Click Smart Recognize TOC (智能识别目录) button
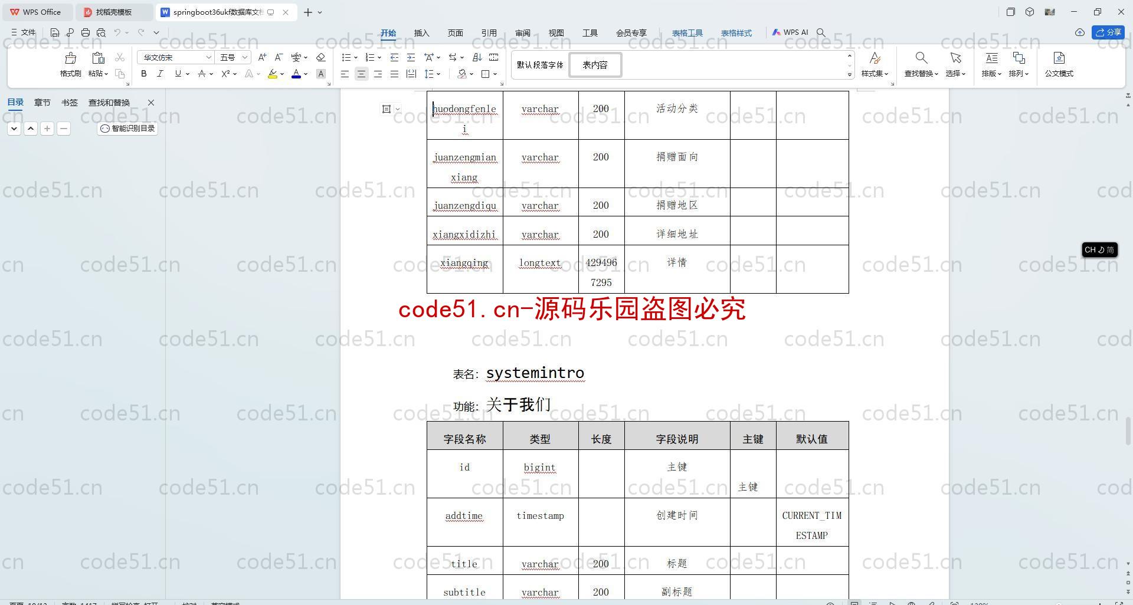Screen dimensions: 1133x605 tap(127, 128)
